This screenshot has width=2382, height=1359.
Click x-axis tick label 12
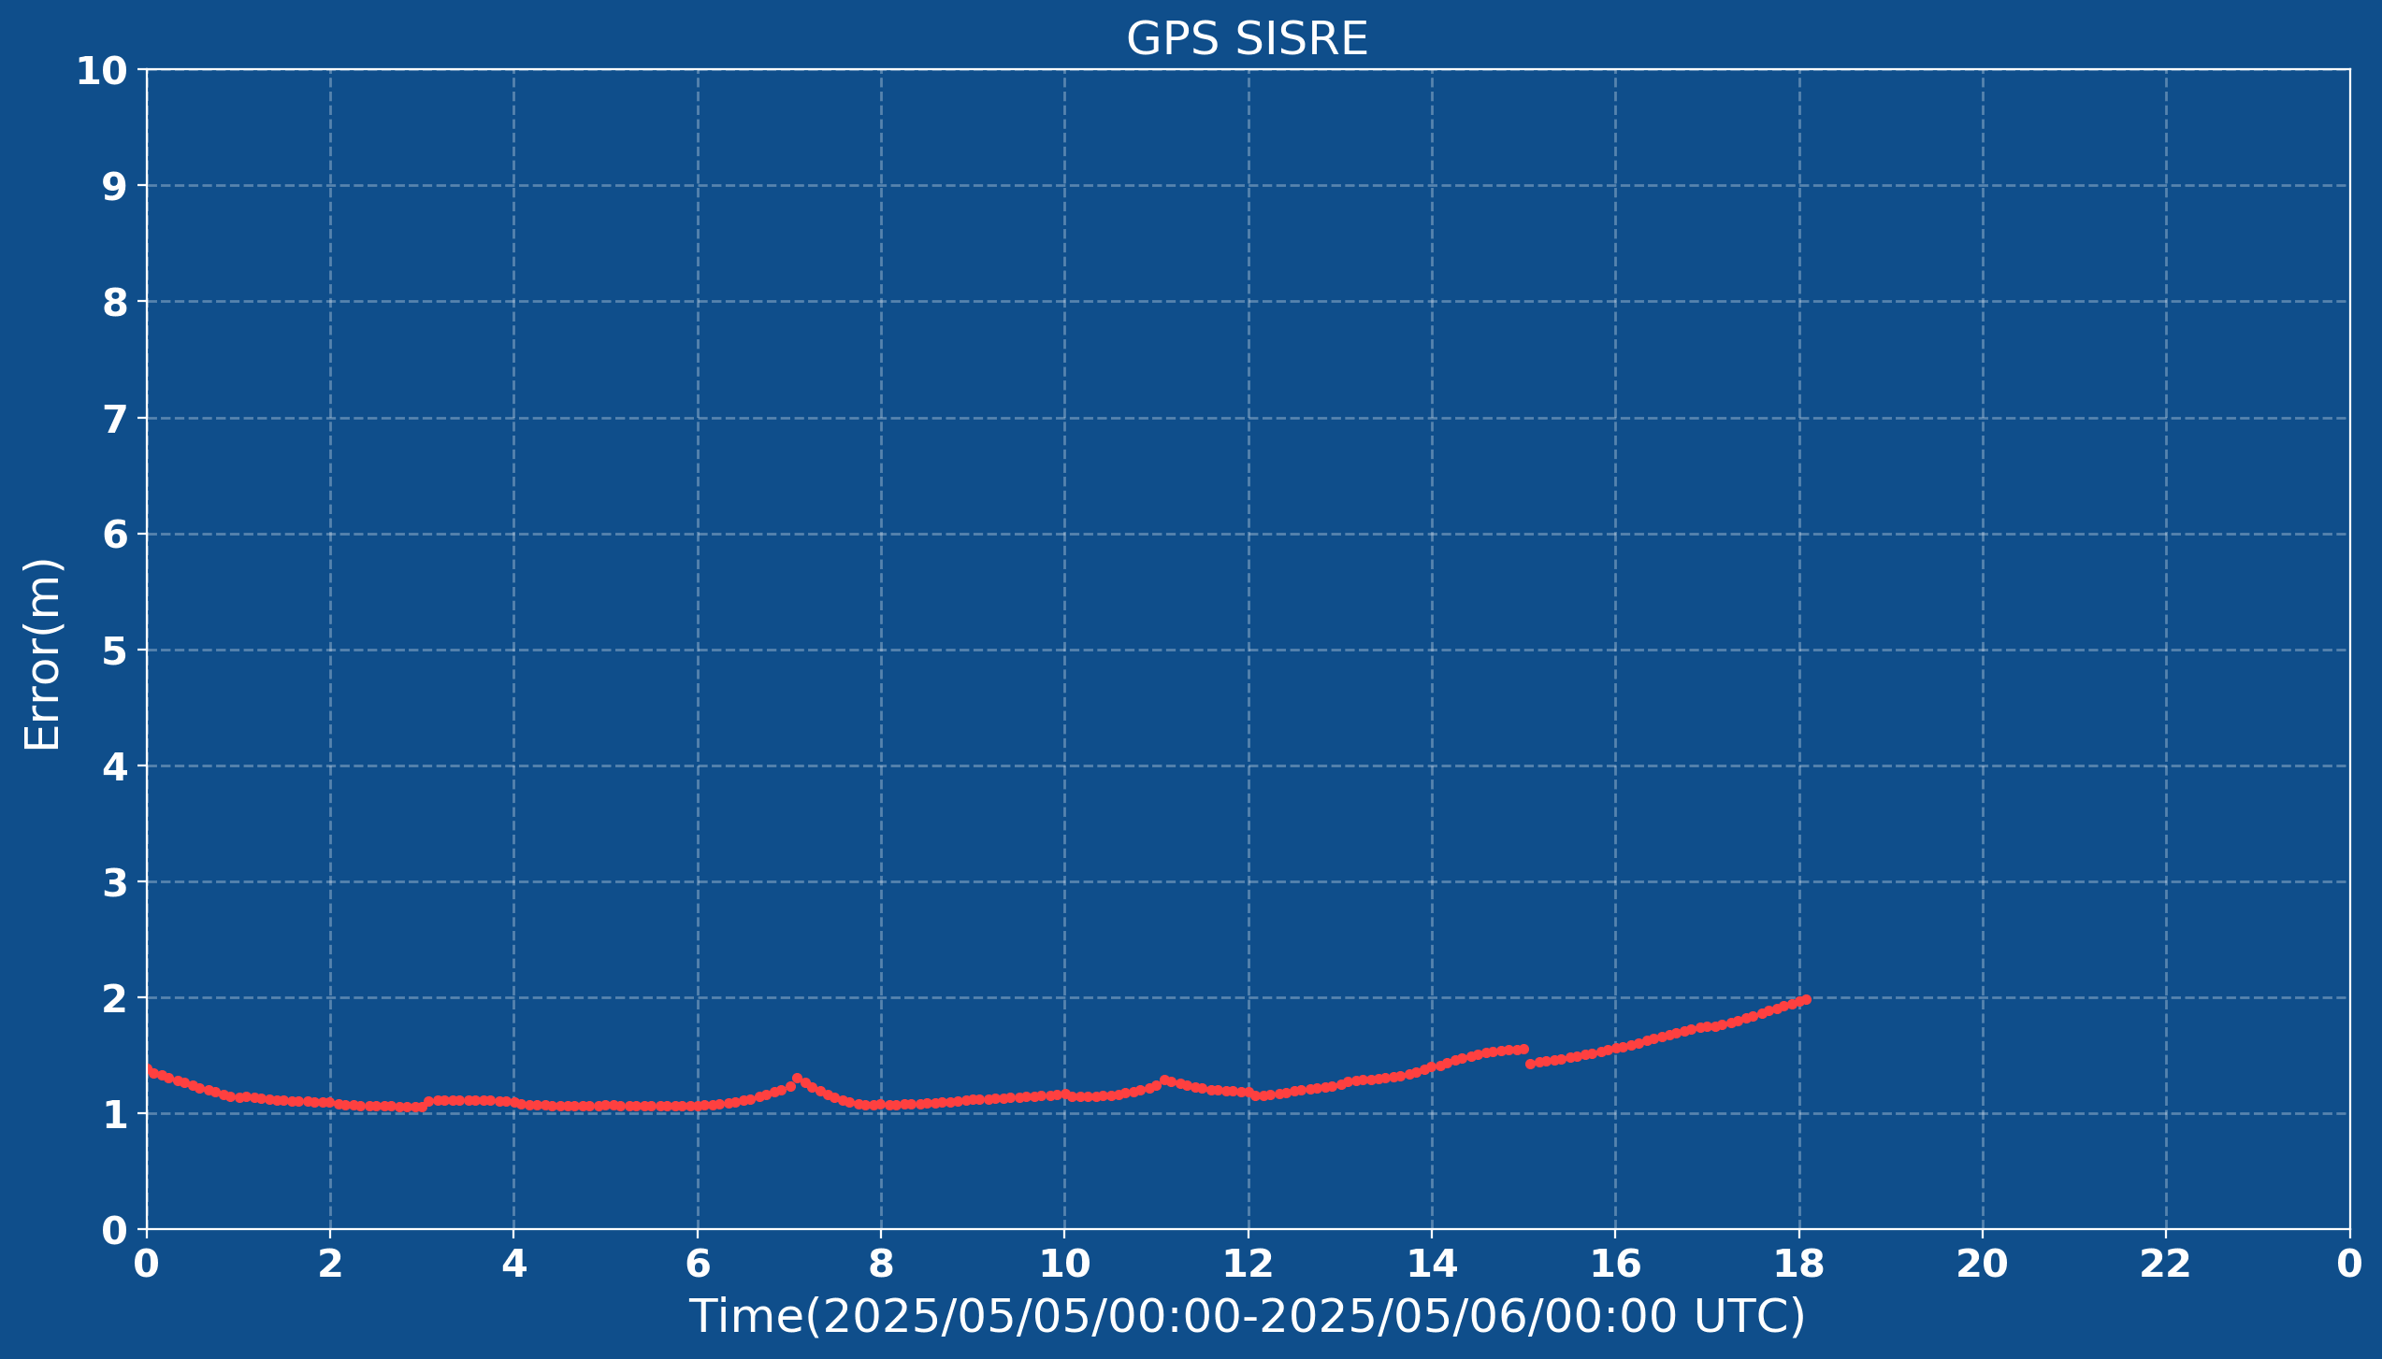click(x=1249, y=1265)
